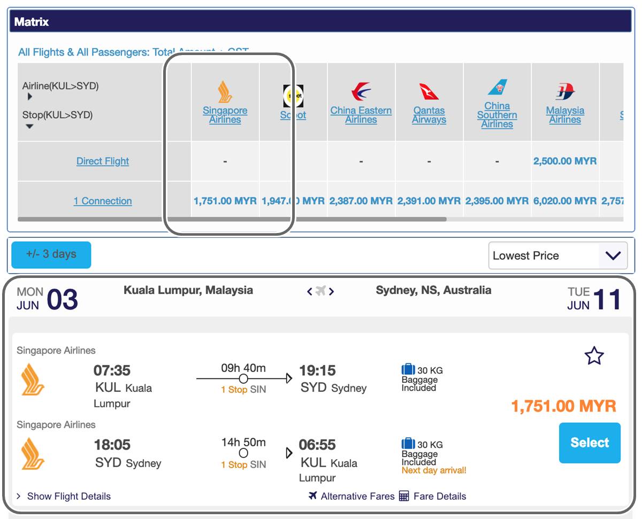Viewport: 642px width, 519px height.
Task: Click the orange 1,751.00 MYR fare price
Action: tap(564, 406)
